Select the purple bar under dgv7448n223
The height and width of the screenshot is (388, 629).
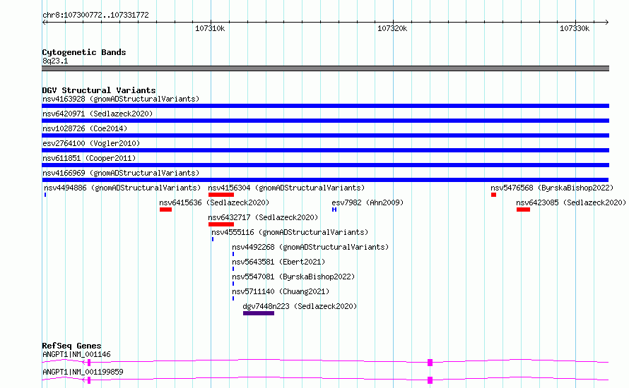pos(259,313)
